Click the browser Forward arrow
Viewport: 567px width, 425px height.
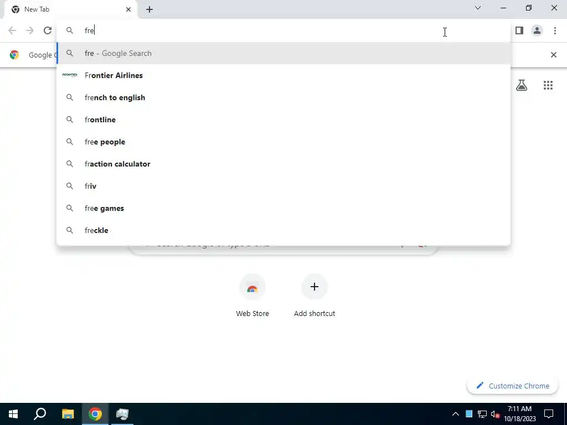pyautogui.click(x=30, y=31)
